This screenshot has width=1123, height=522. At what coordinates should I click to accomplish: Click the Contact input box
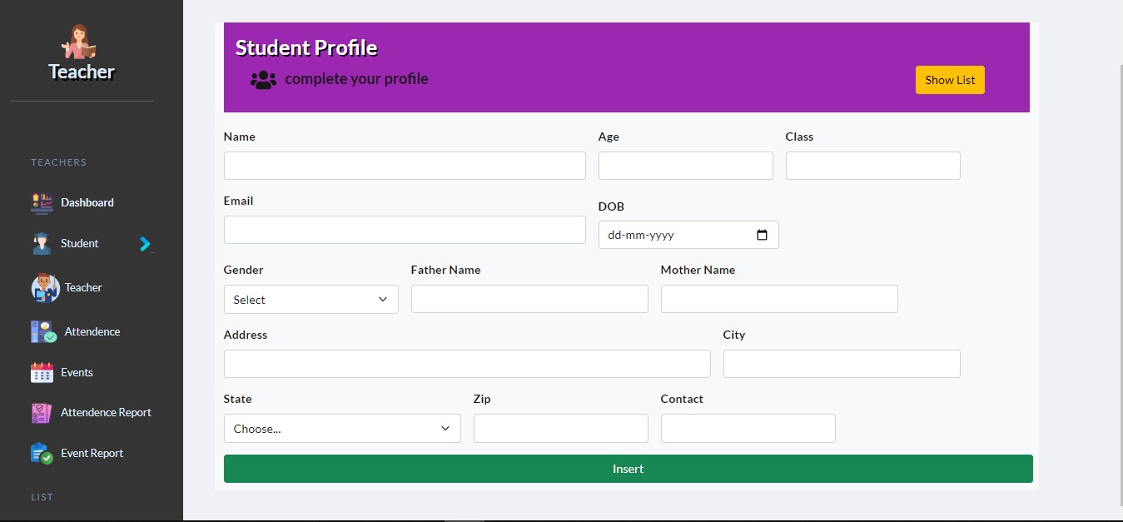[x=747, y=428]
